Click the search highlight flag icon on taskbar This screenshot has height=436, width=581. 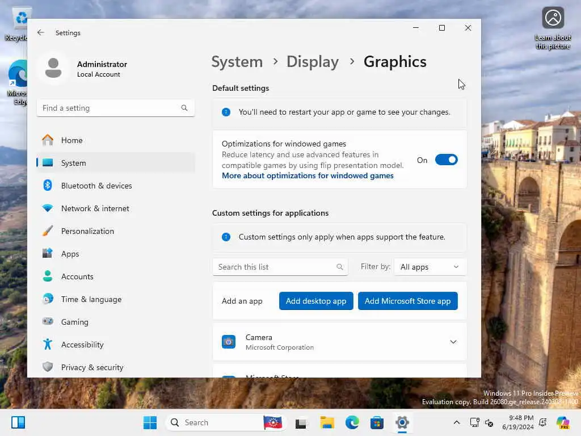click(272, 422)
